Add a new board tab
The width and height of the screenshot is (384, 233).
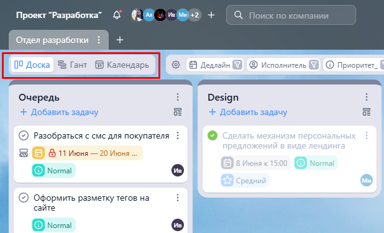click(119, 40)
